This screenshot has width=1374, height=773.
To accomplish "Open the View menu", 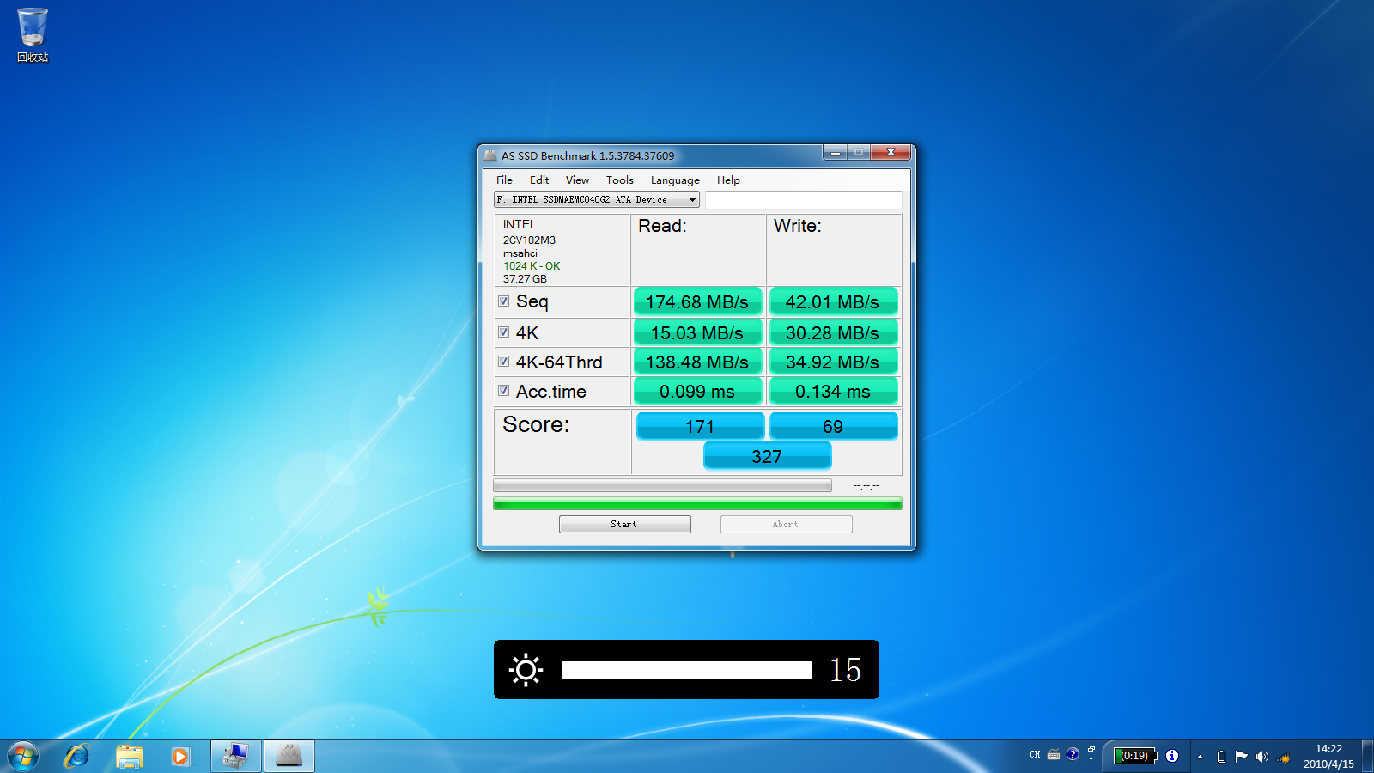I will (577, 180).
